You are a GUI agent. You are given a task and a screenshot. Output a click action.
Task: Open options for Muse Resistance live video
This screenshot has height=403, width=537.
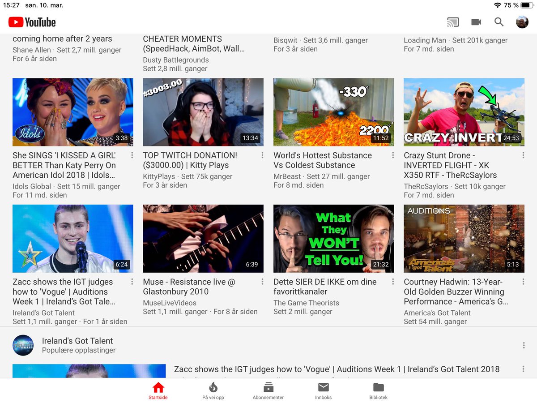click(262, 282)
